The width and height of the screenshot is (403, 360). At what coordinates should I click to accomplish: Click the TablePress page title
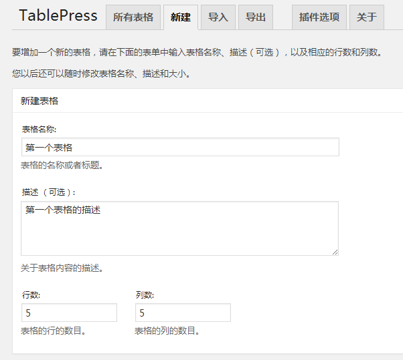click(58, 15)
